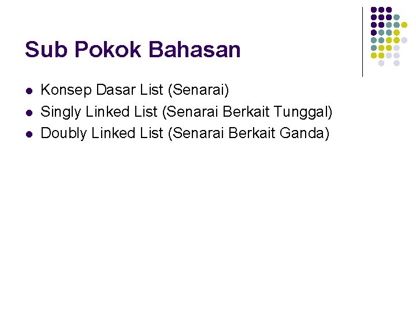This screenshot has height=312, width=416.
Task: Select the "Singly Linked List" bullet line
Action: 186,112
